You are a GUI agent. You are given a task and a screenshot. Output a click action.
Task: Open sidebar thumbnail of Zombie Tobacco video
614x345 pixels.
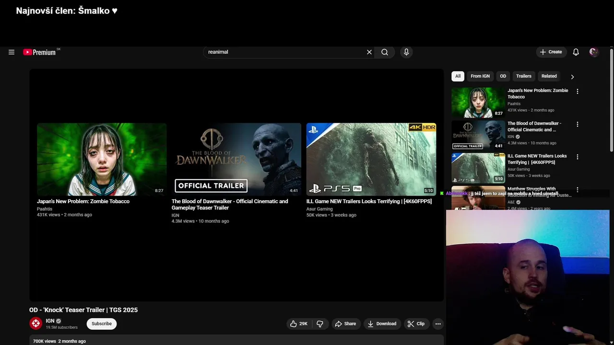coord(478,102)
